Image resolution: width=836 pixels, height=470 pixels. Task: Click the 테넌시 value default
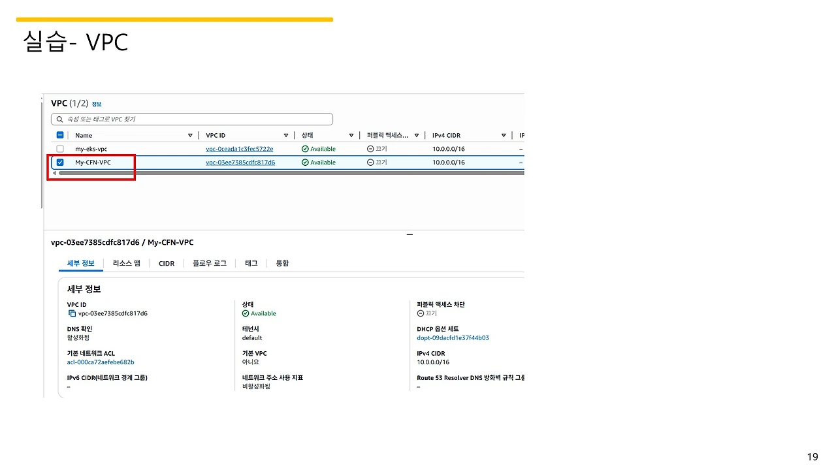click(x=252, y=338)
